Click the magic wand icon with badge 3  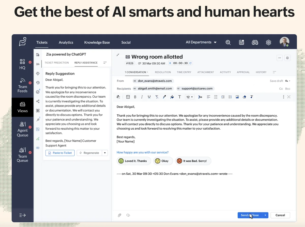(x=38, y=119)
